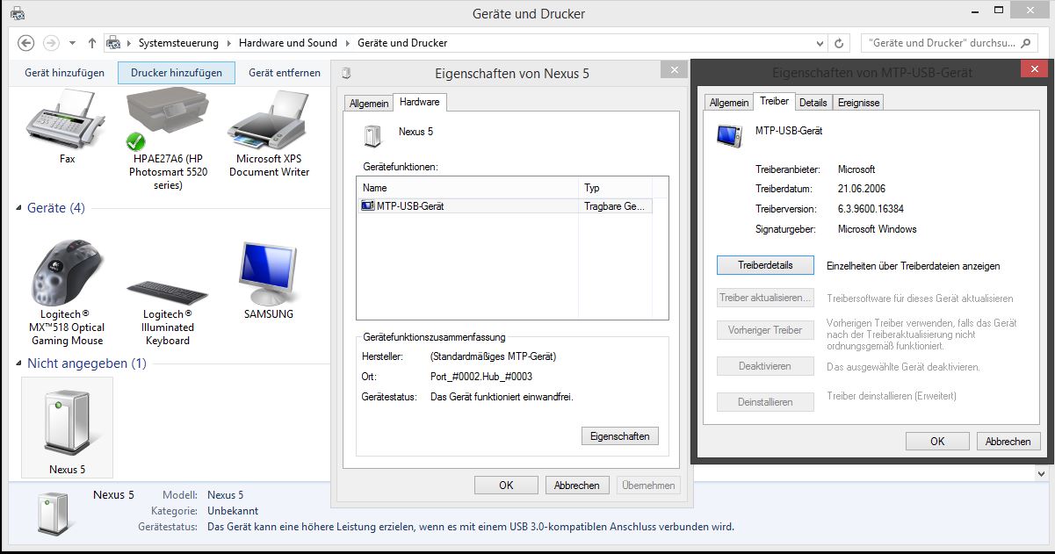Select the HP Photosmart 5520 printer icon
The height and width of the screenshot is (554, 1055).
(168, 120)
